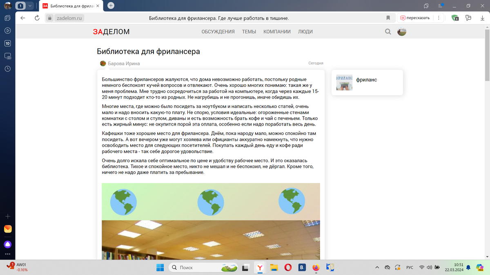Open the browser main menu hamburger
Image resolution: width=490 pixels, height=275 pixels.
pyautogui.click(x=440, y=6)
